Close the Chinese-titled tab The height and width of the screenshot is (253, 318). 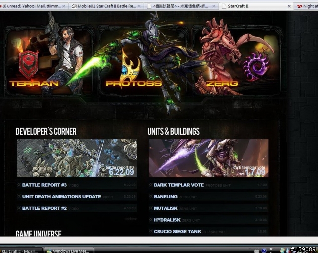coord(214,6)
